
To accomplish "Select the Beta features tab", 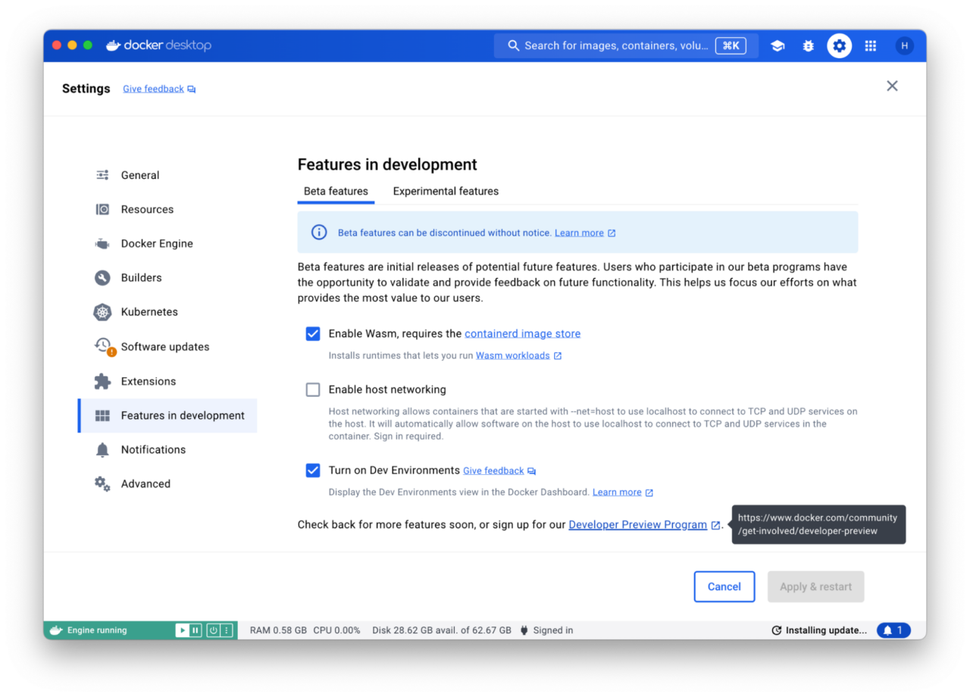I will click(336, 191).
